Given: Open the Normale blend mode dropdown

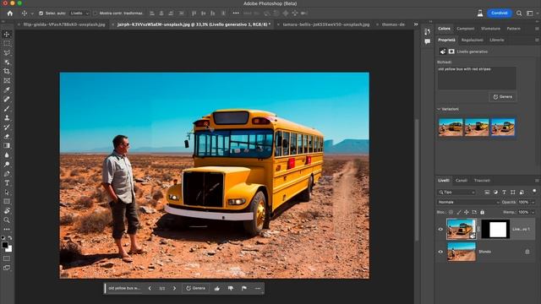Looking at the screenshot, I should (467, 203).
